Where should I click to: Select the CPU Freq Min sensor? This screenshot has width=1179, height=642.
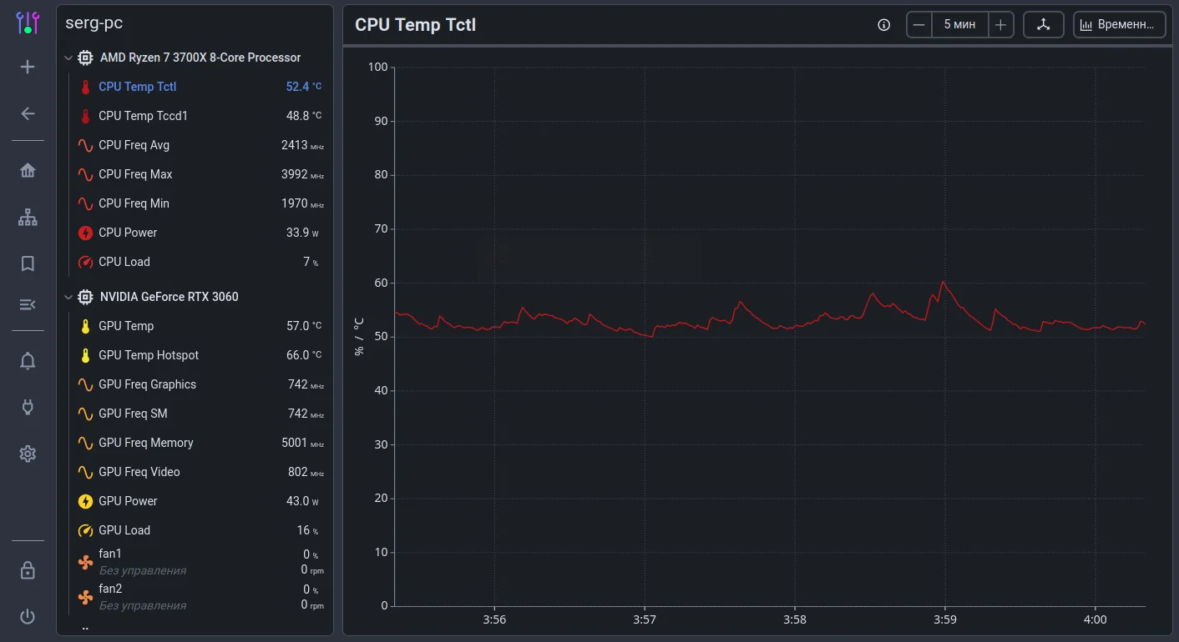click(199, 203)
